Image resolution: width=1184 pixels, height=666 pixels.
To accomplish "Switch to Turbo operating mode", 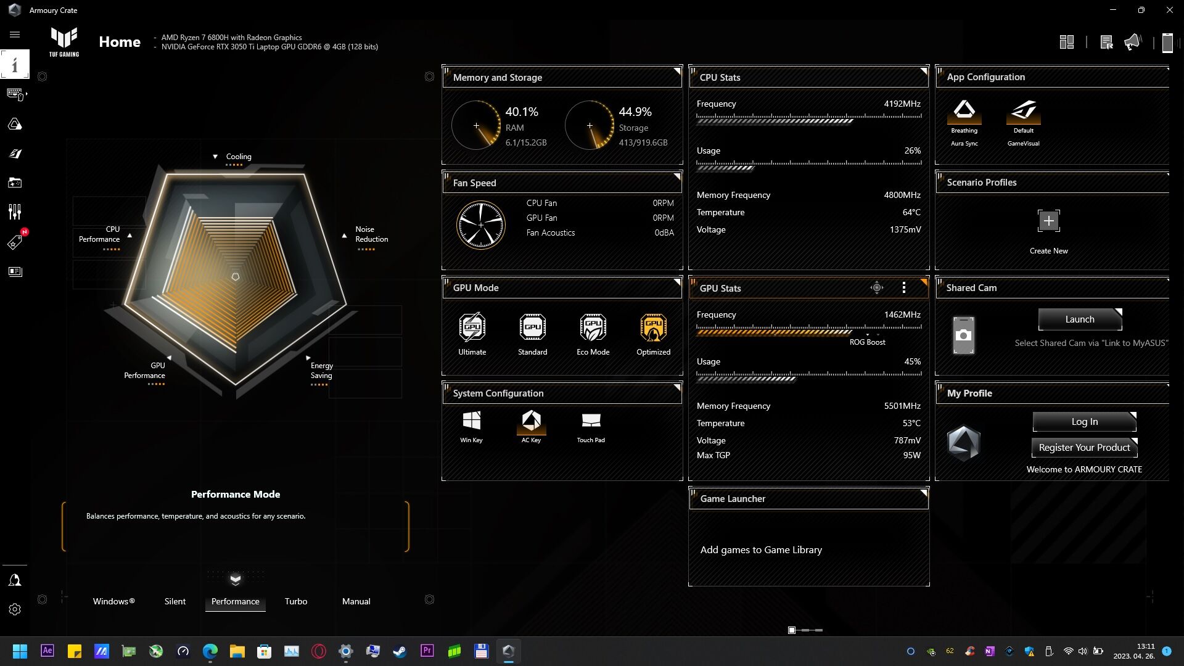I will point(296,601).
